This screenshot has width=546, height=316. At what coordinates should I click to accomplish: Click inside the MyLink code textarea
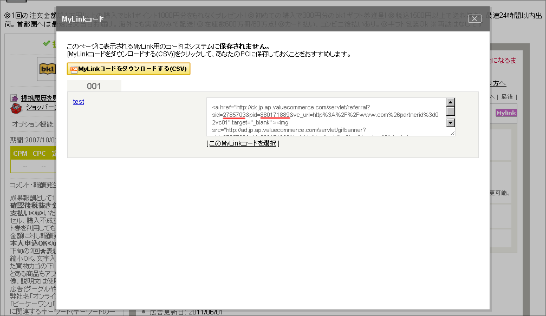326,117
